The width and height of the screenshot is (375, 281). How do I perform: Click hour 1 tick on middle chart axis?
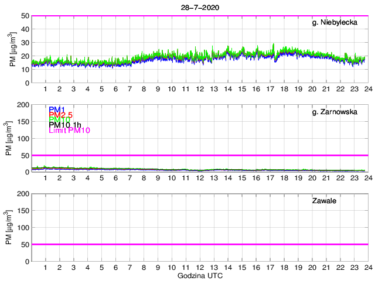[46, 178]
